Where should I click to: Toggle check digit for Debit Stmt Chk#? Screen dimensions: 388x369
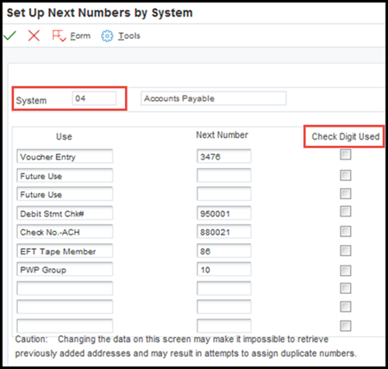click(346, 211)
